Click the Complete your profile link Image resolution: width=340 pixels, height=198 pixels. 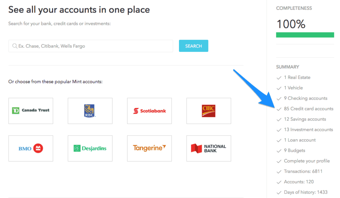coord(307,161)
